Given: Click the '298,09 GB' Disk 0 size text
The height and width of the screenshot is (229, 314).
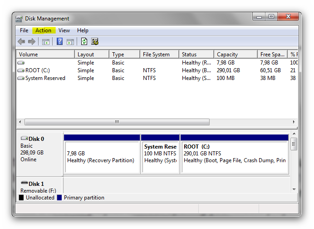Looking at the screenshot, I should (x=32, y=153).
